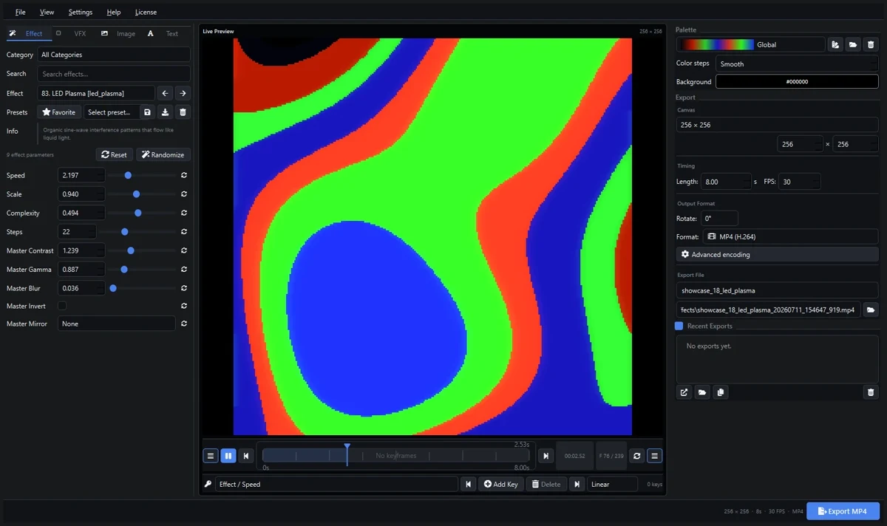Open the Color steps dropdown
This screenshot has height=526, width=887.
797,64
